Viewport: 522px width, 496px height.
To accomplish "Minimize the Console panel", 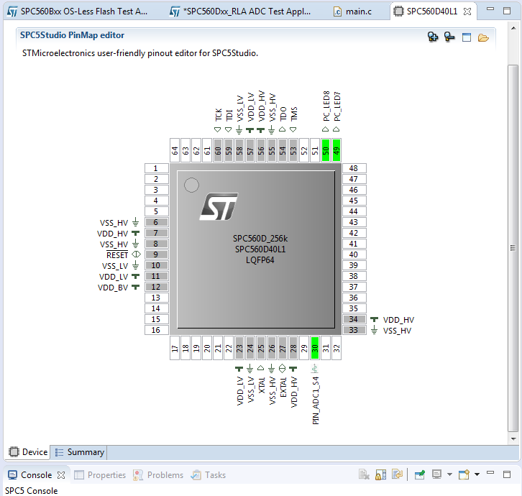I will [490, 472].
